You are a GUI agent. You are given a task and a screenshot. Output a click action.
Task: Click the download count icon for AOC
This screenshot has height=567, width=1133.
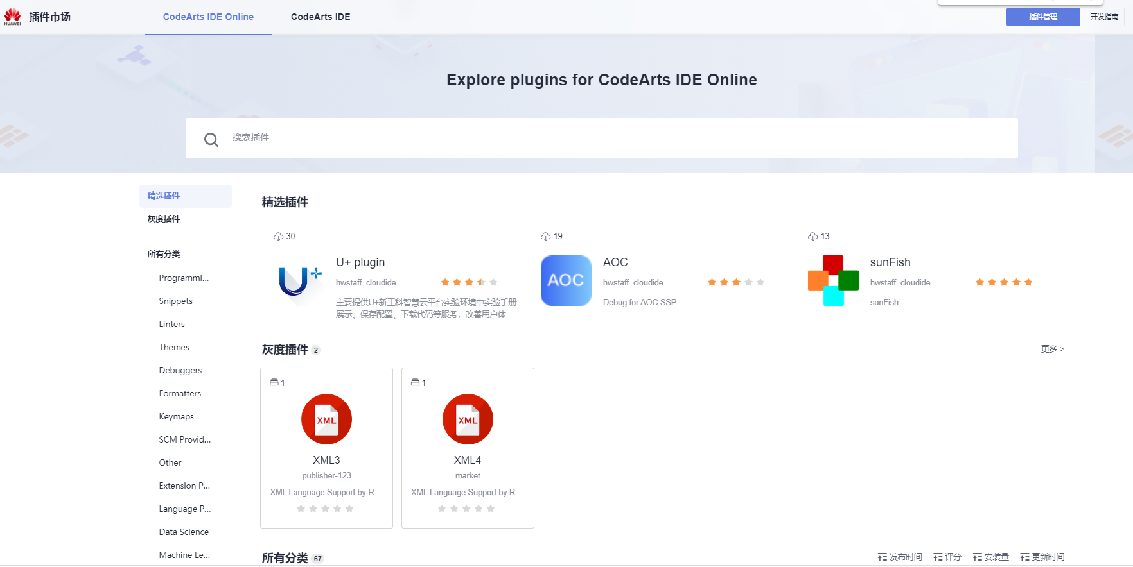pos(545,237)
